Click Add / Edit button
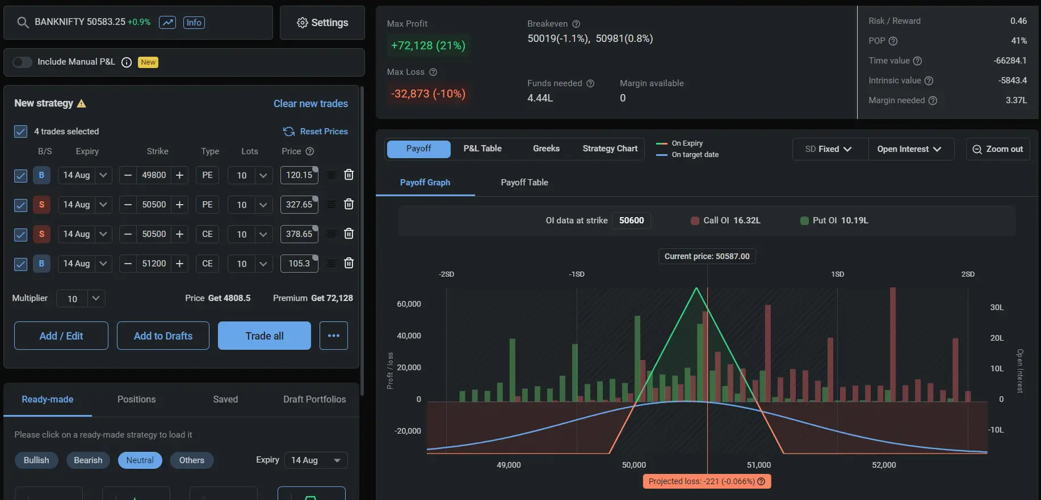Screen dimensions: 1041x500 61,336
